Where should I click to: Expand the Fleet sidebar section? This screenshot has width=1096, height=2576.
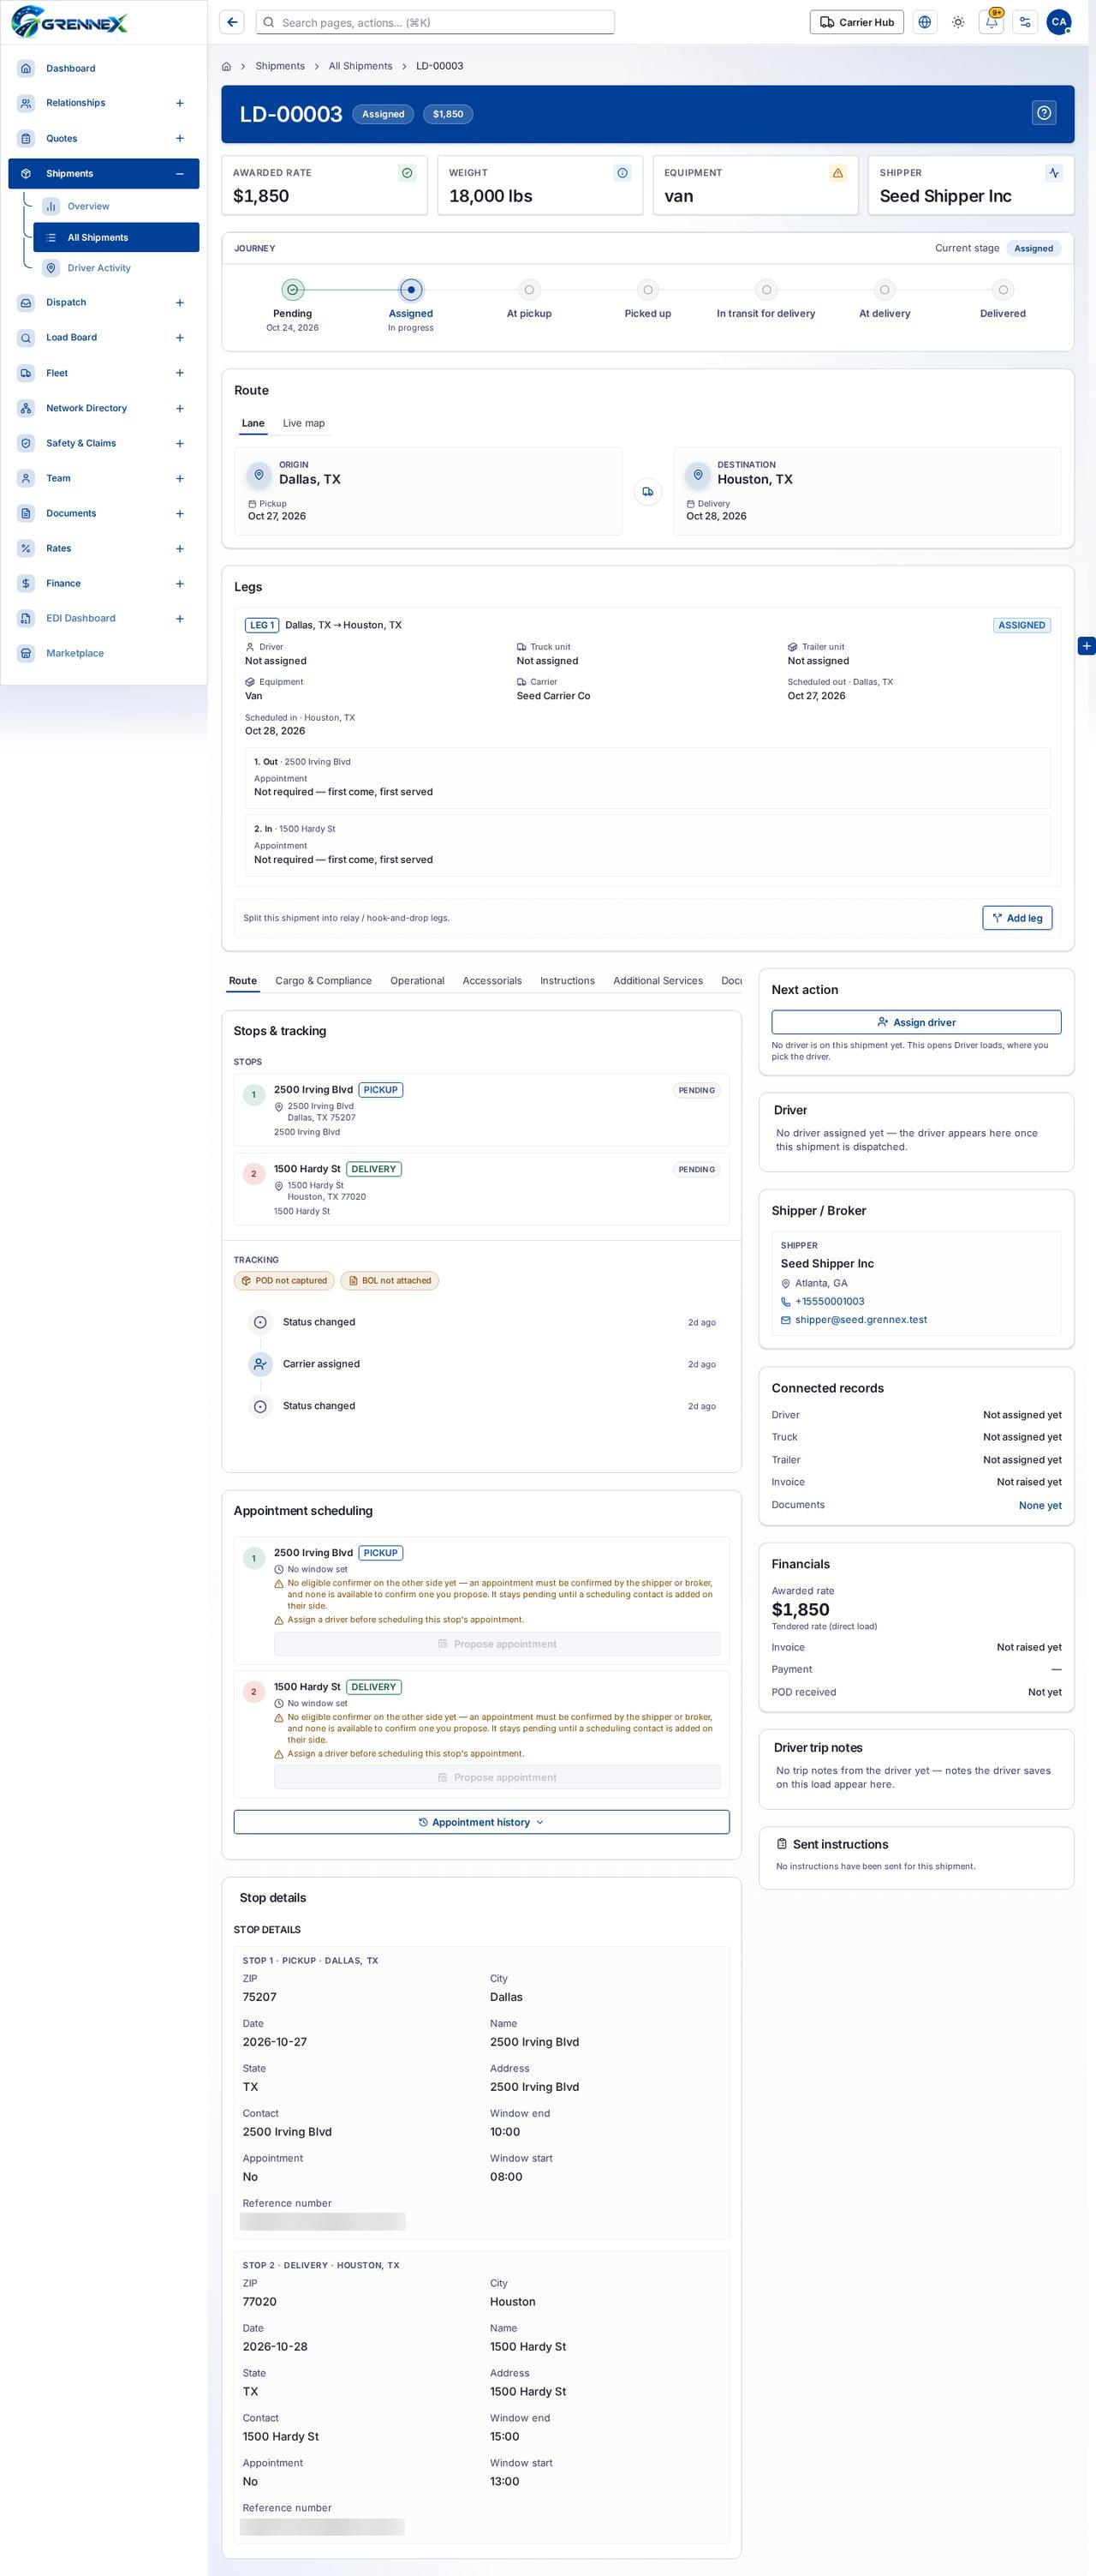click(180, 373)
